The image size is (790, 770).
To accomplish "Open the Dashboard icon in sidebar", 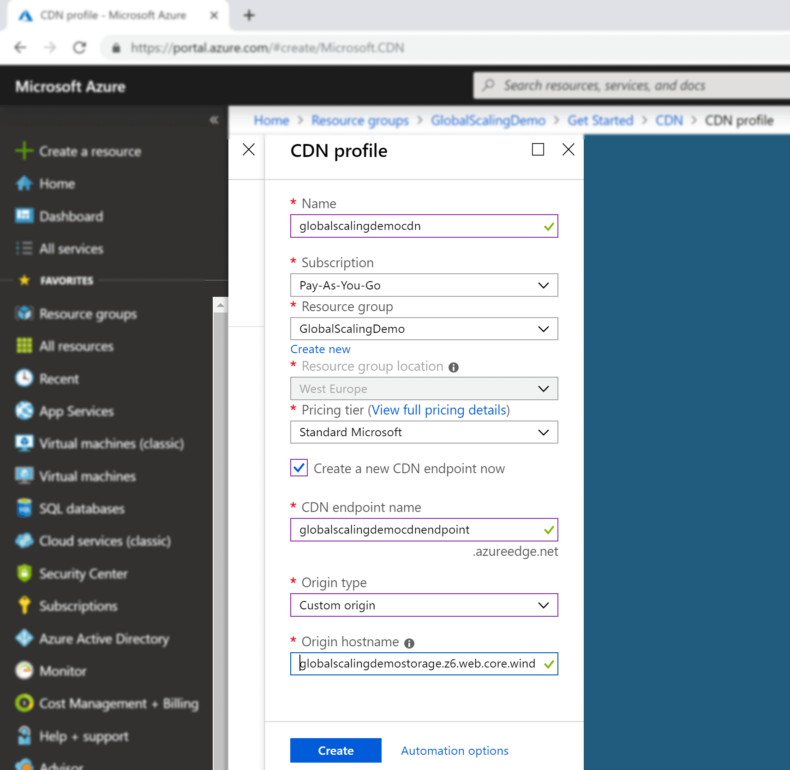I will click(24, 216).
